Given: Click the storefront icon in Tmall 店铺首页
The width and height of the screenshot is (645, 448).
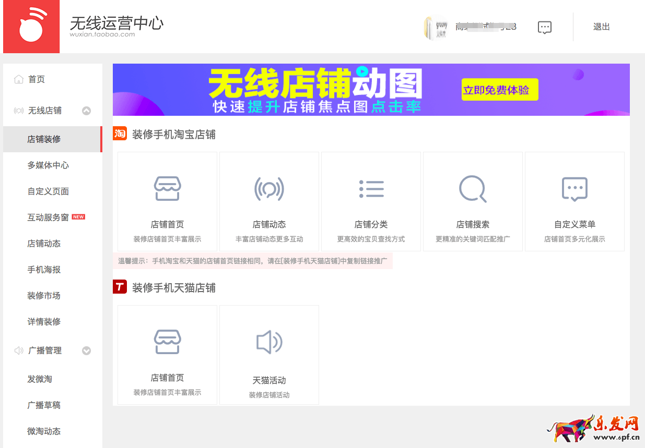Looking at the screenshot, I should (167, 342).
